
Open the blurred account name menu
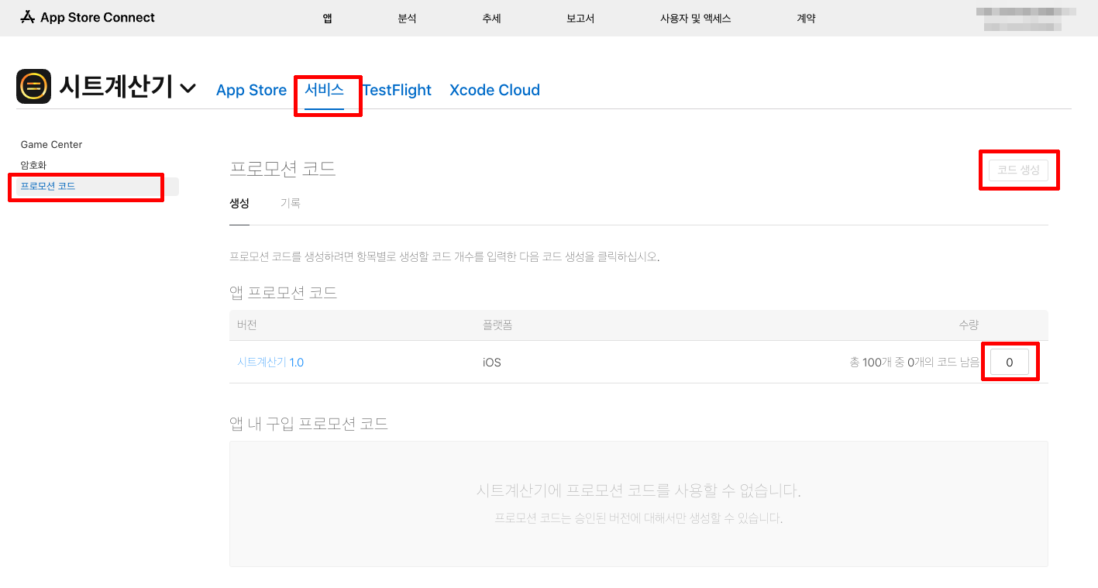point(1025,19)
